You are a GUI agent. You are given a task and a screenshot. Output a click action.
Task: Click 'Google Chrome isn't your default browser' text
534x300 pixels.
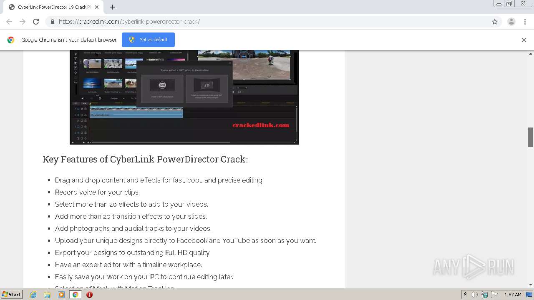point(69,40)
